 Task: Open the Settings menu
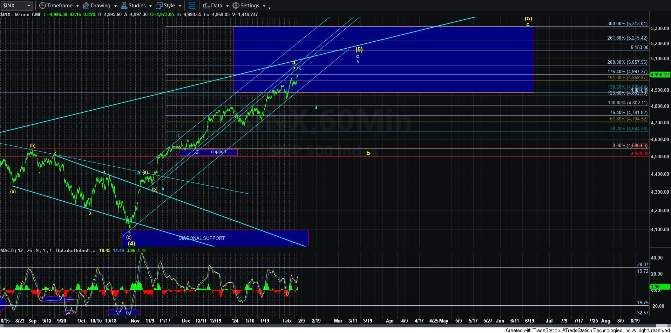point(249,6)
